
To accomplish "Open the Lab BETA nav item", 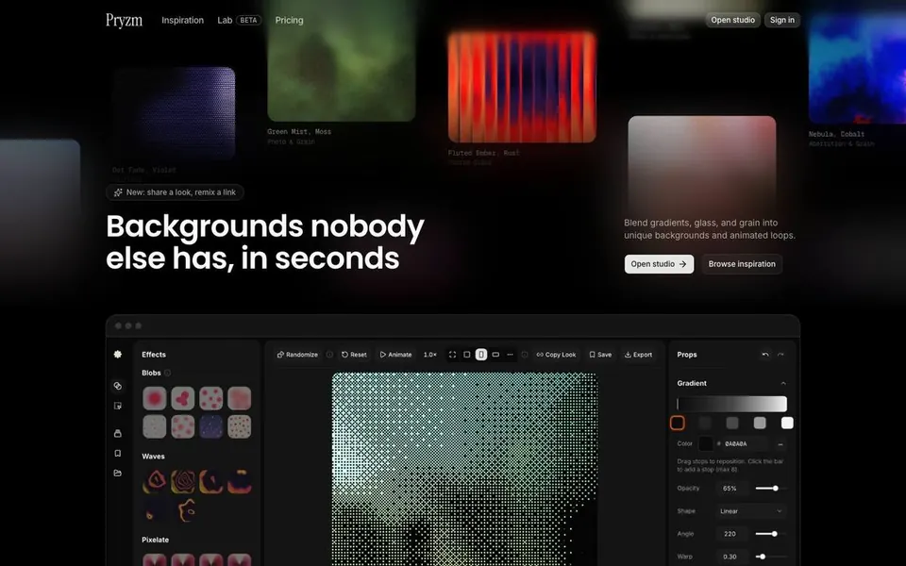I will 239,20.
